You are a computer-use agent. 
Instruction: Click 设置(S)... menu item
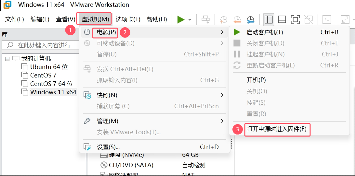(x=108, y=147)
